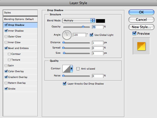
Task: Toggle the Drop Shadow checkbox
Action: (6, 25)
